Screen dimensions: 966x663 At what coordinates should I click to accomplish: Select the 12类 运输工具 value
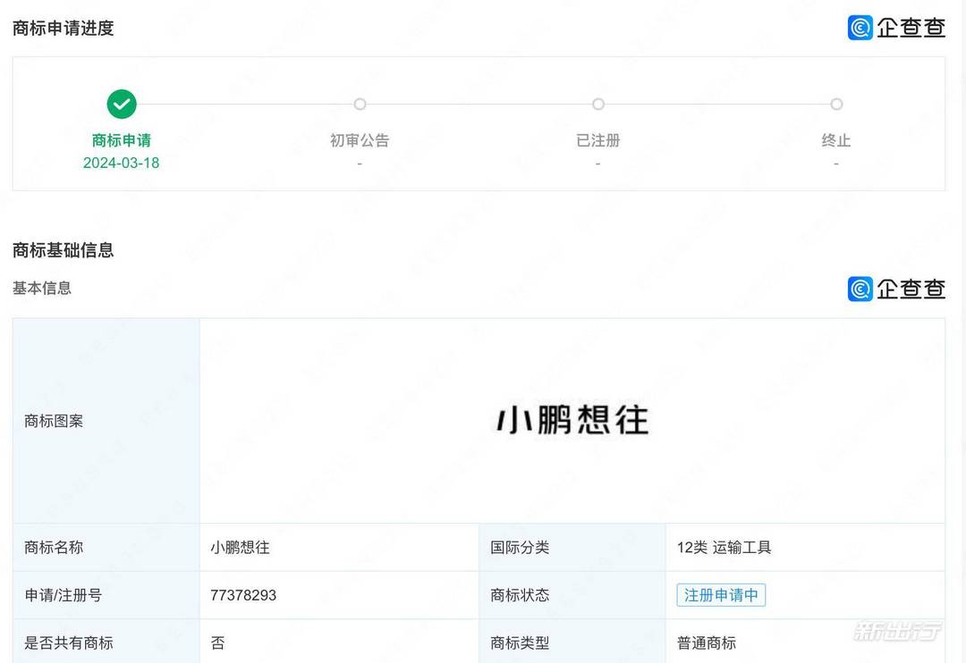[x=724, y=547]
